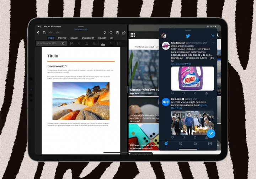Go to Twitter Home tab

(x=166, y=143)
